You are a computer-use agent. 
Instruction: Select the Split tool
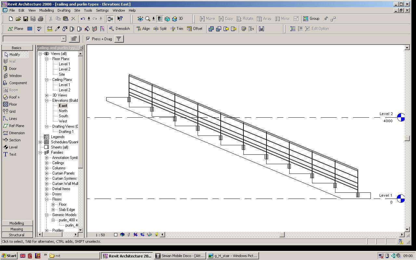coord(160,29)
